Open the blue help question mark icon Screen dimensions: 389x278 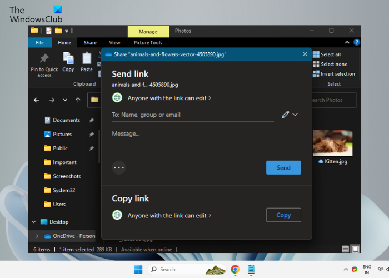coord(357,42)
